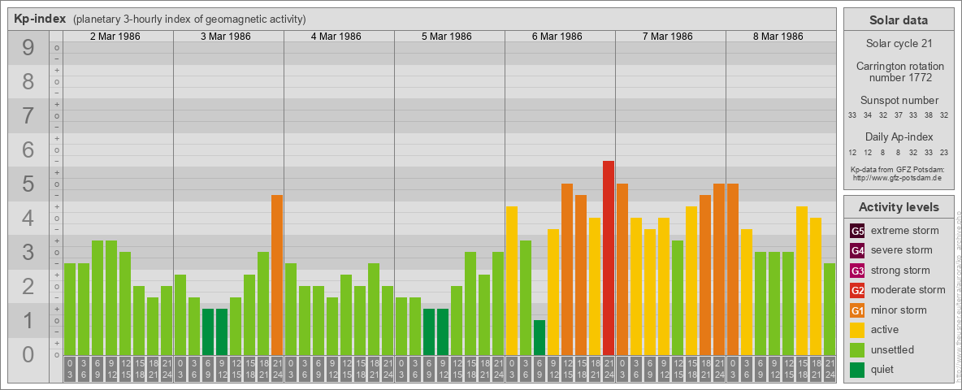
Task: Click the '21 24' time label under 8 Mar
Action: click(x=829, y=370)
